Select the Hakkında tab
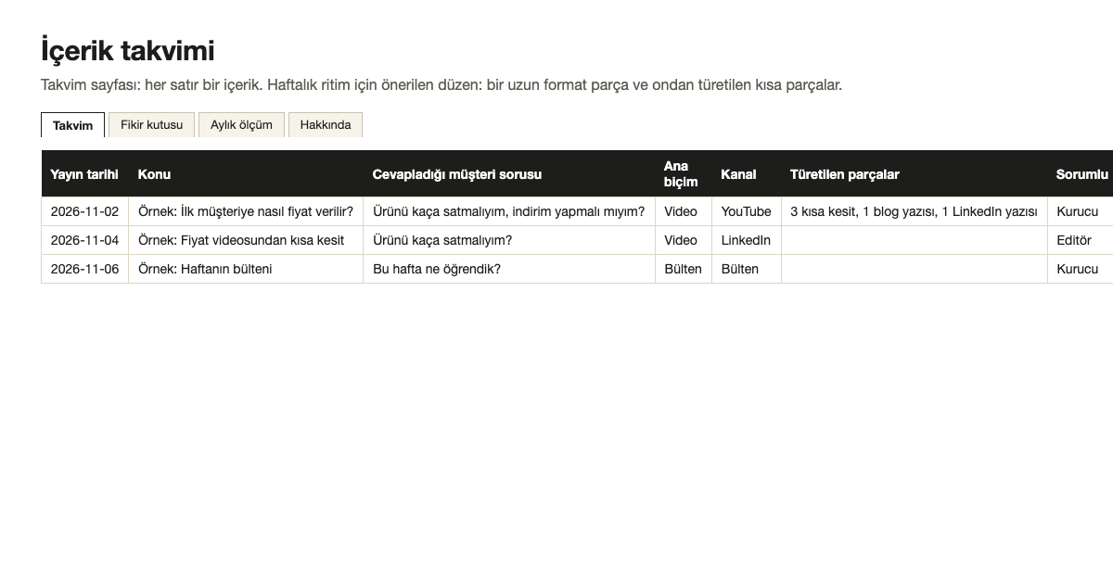Image resolution: width=1113 pixels, height=584 pixels. 326,124
